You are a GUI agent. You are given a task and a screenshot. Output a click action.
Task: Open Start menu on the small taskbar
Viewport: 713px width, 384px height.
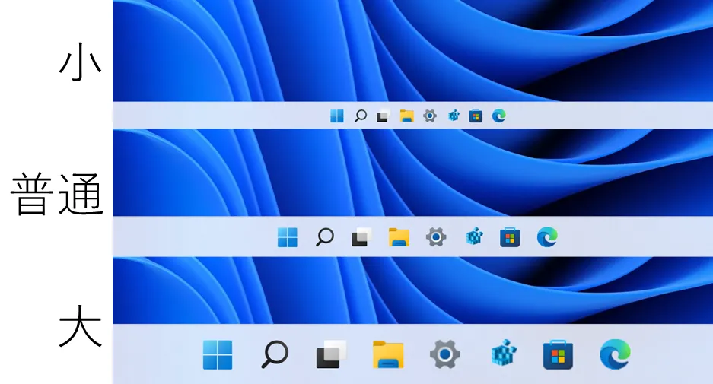[x=337, y=116]
